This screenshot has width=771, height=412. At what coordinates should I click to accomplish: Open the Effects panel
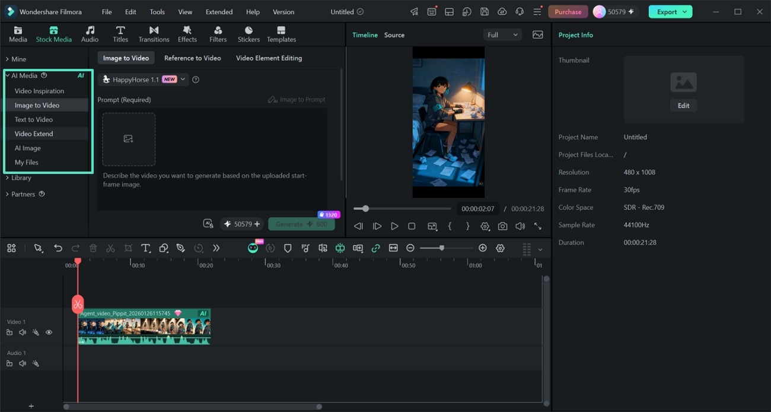(187, 34)
